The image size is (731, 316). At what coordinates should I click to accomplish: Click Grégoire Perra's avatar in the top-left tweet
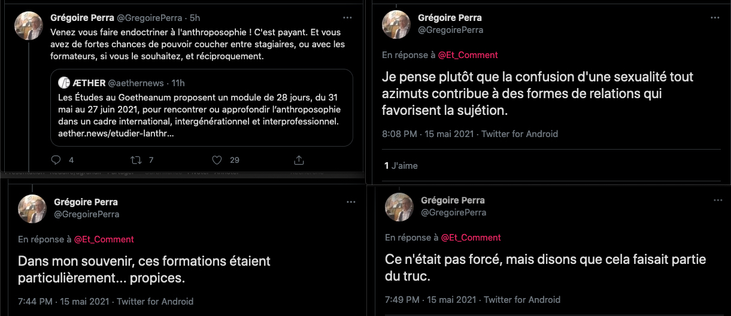(x=29, y=26)
